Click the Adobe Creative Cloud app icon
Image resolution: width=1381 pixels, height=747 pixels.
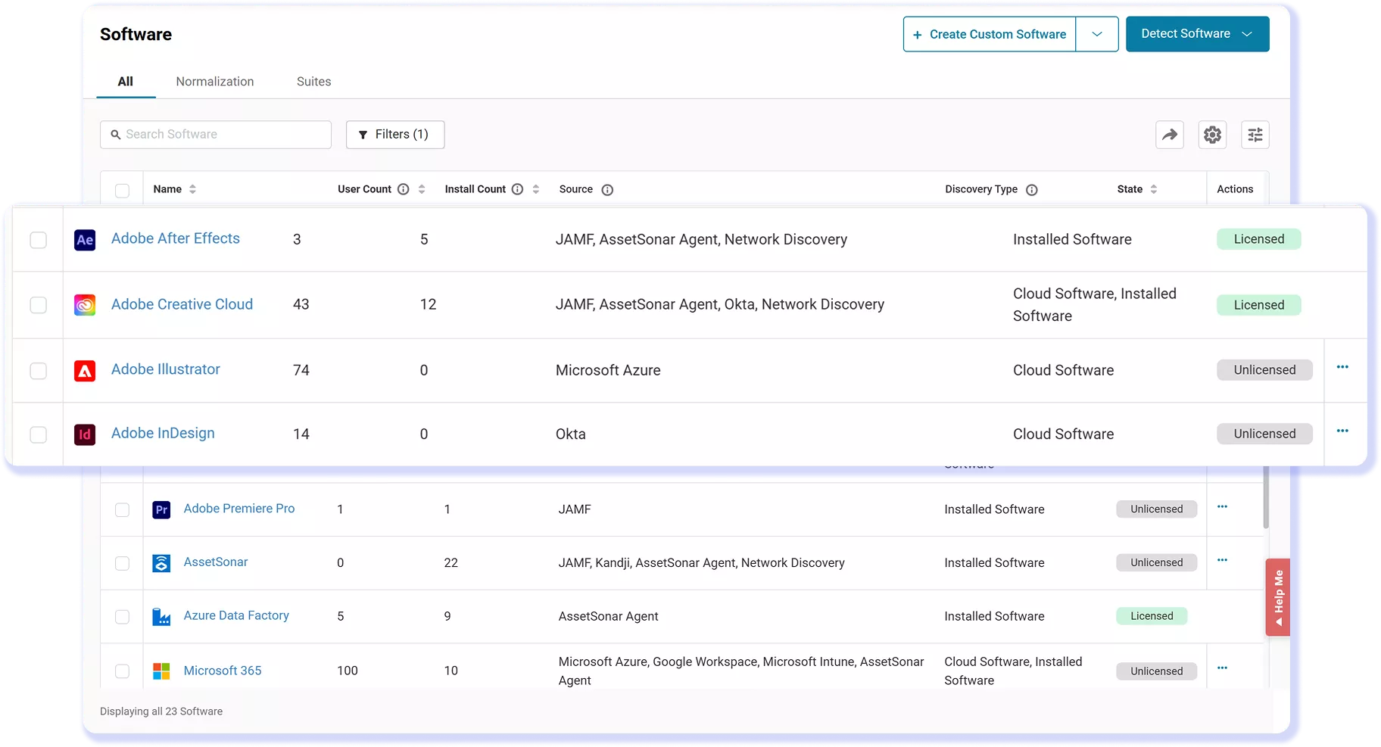pos(85,305)
